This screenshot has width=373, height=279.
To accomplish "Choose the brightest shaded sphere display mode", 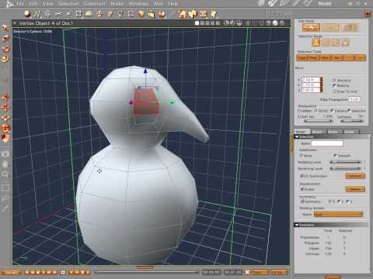I will pos(275,23).
